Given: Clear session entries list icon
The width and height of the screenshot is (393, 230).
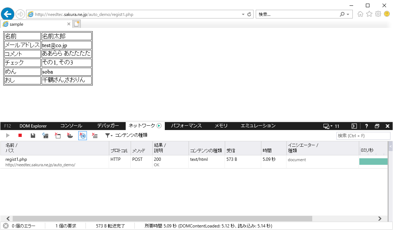Looking at the screenshot, I should point(95,135).
